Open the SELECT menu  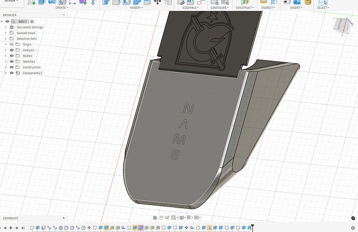[323, 8]
